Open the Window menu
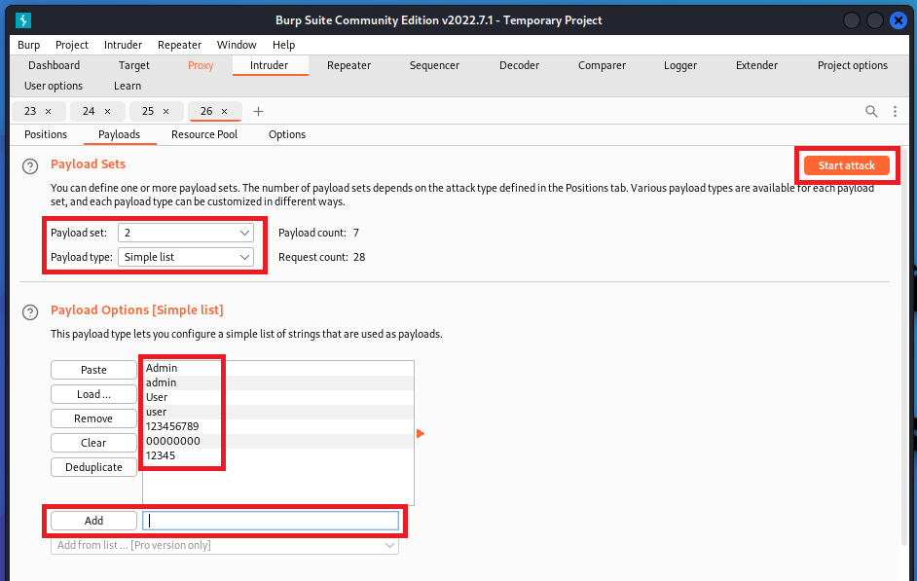This screenshot has height=581, width=917. tap(237, 45)
